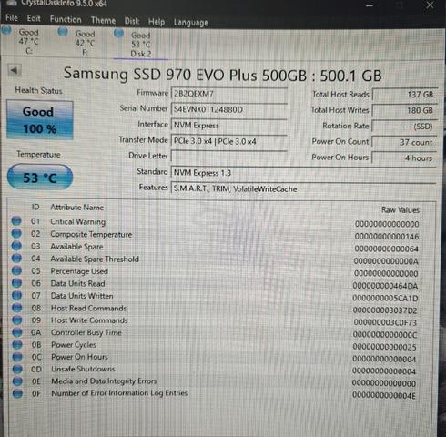The image size is (446, 437).
Task: Open the Edit menu
Action: [x=34, y=18]
